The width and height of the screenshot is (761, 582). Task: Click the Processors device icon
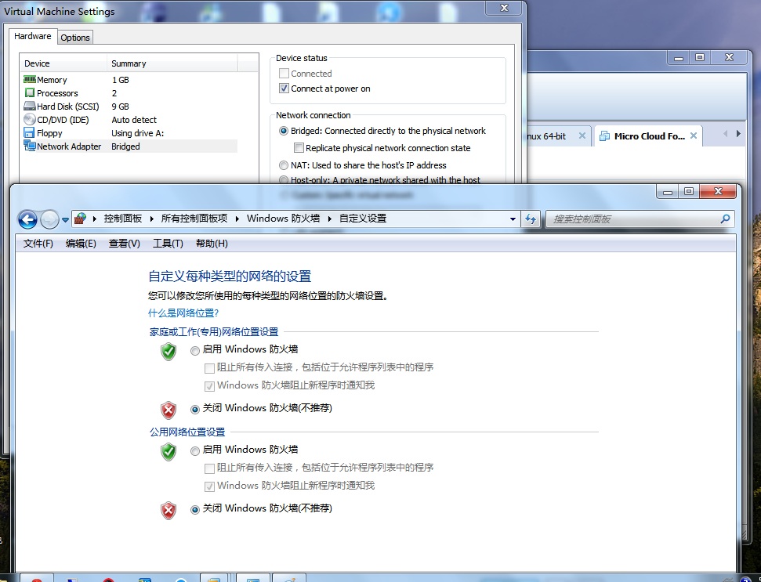[30, 92]
